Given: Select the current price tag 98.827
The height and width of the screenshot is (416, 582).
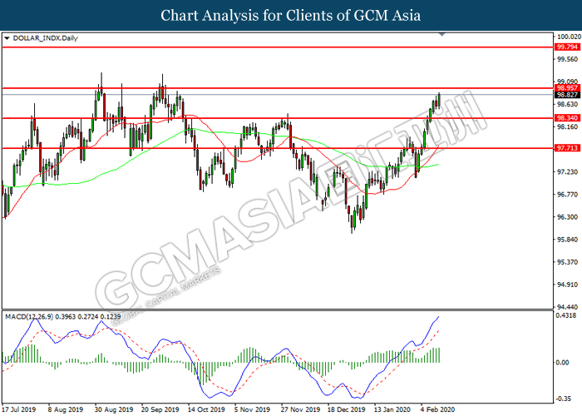Looking at the screenshot, I should [x=568, y=95].
